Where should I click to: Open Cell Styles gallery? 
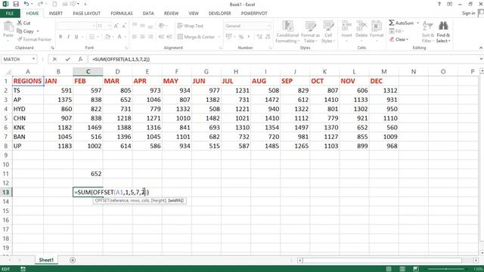[x=328, y=32]
